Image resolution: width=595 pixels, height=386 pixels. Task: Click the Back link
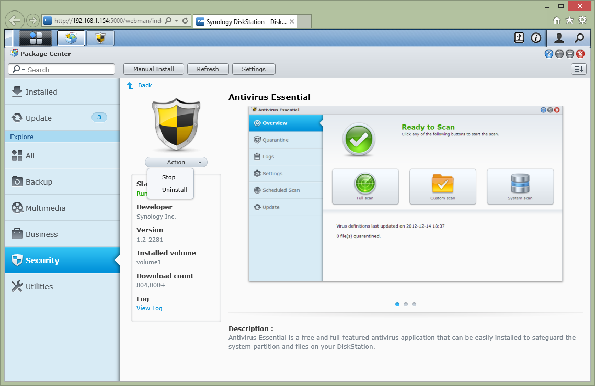click(x=145, y=85)
